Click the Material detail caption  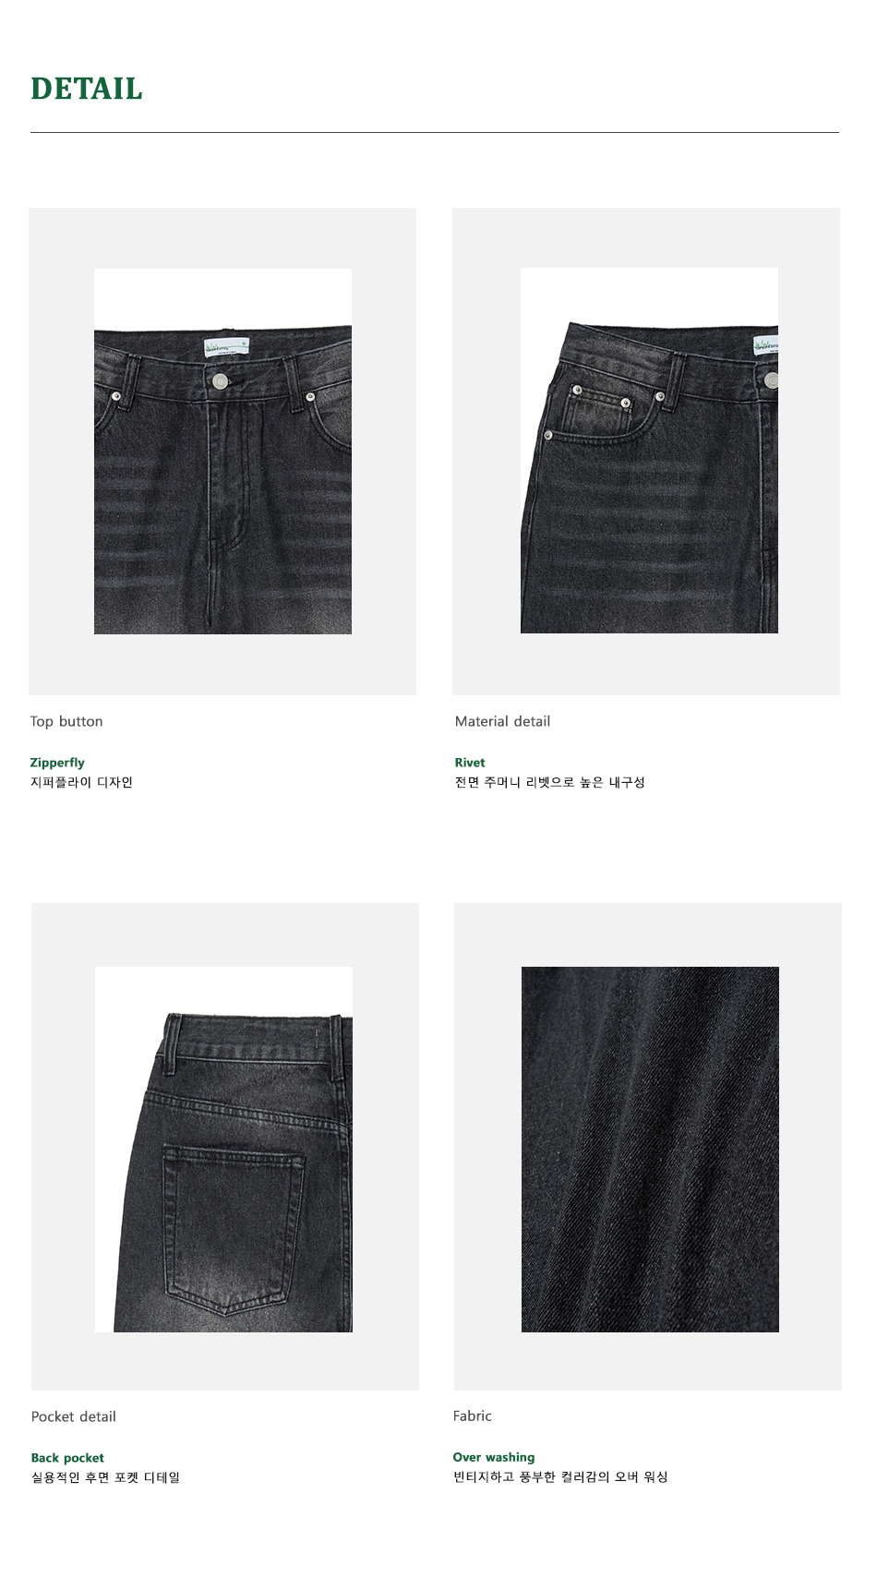point(502,721)
